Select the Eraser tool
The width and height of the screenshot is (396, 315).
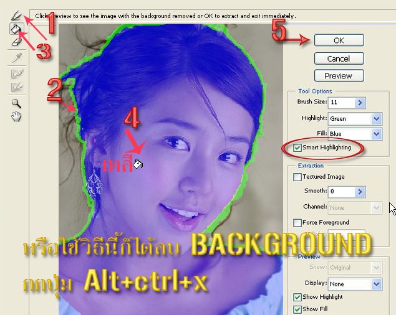[17, 42]
